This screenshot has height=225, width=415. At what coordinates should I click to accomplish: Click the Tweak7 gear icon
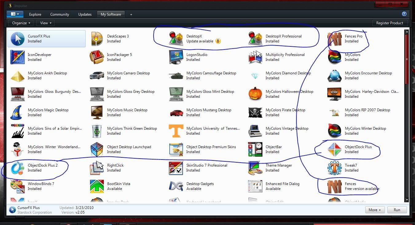pos(335,168)
